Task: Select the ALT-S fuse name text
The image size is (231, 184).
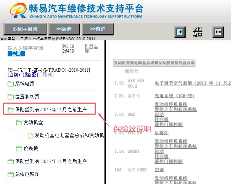Action: pyautogui.click(x=133, y=96)
